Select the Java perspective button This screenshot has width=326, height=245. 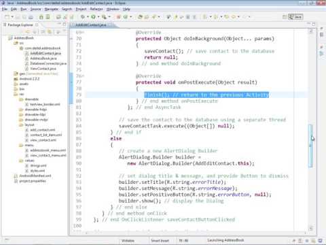click(295, 17)
